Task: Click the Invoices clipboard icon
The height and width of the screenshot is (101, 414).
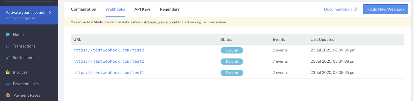Action: (8, 72)
